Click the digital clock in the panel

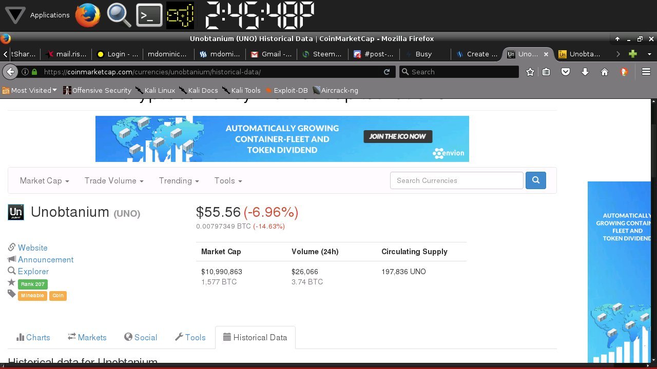coord(260,15)
